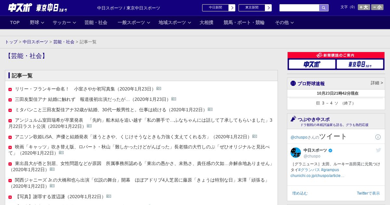Open 三田友梨佳アナ 結婚に触れず article

[92, 99]
